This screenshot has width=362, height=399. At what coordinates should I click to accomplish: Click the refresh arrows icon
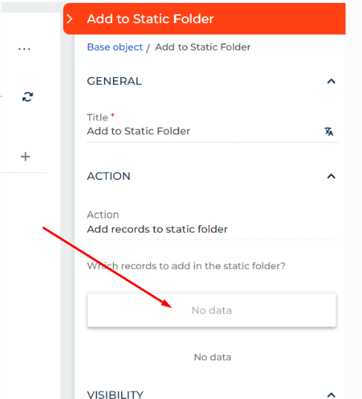tap(28, 97)
